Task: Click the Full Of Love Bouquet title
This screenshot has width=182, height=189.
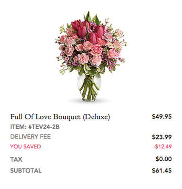Action: click(60, 117)
